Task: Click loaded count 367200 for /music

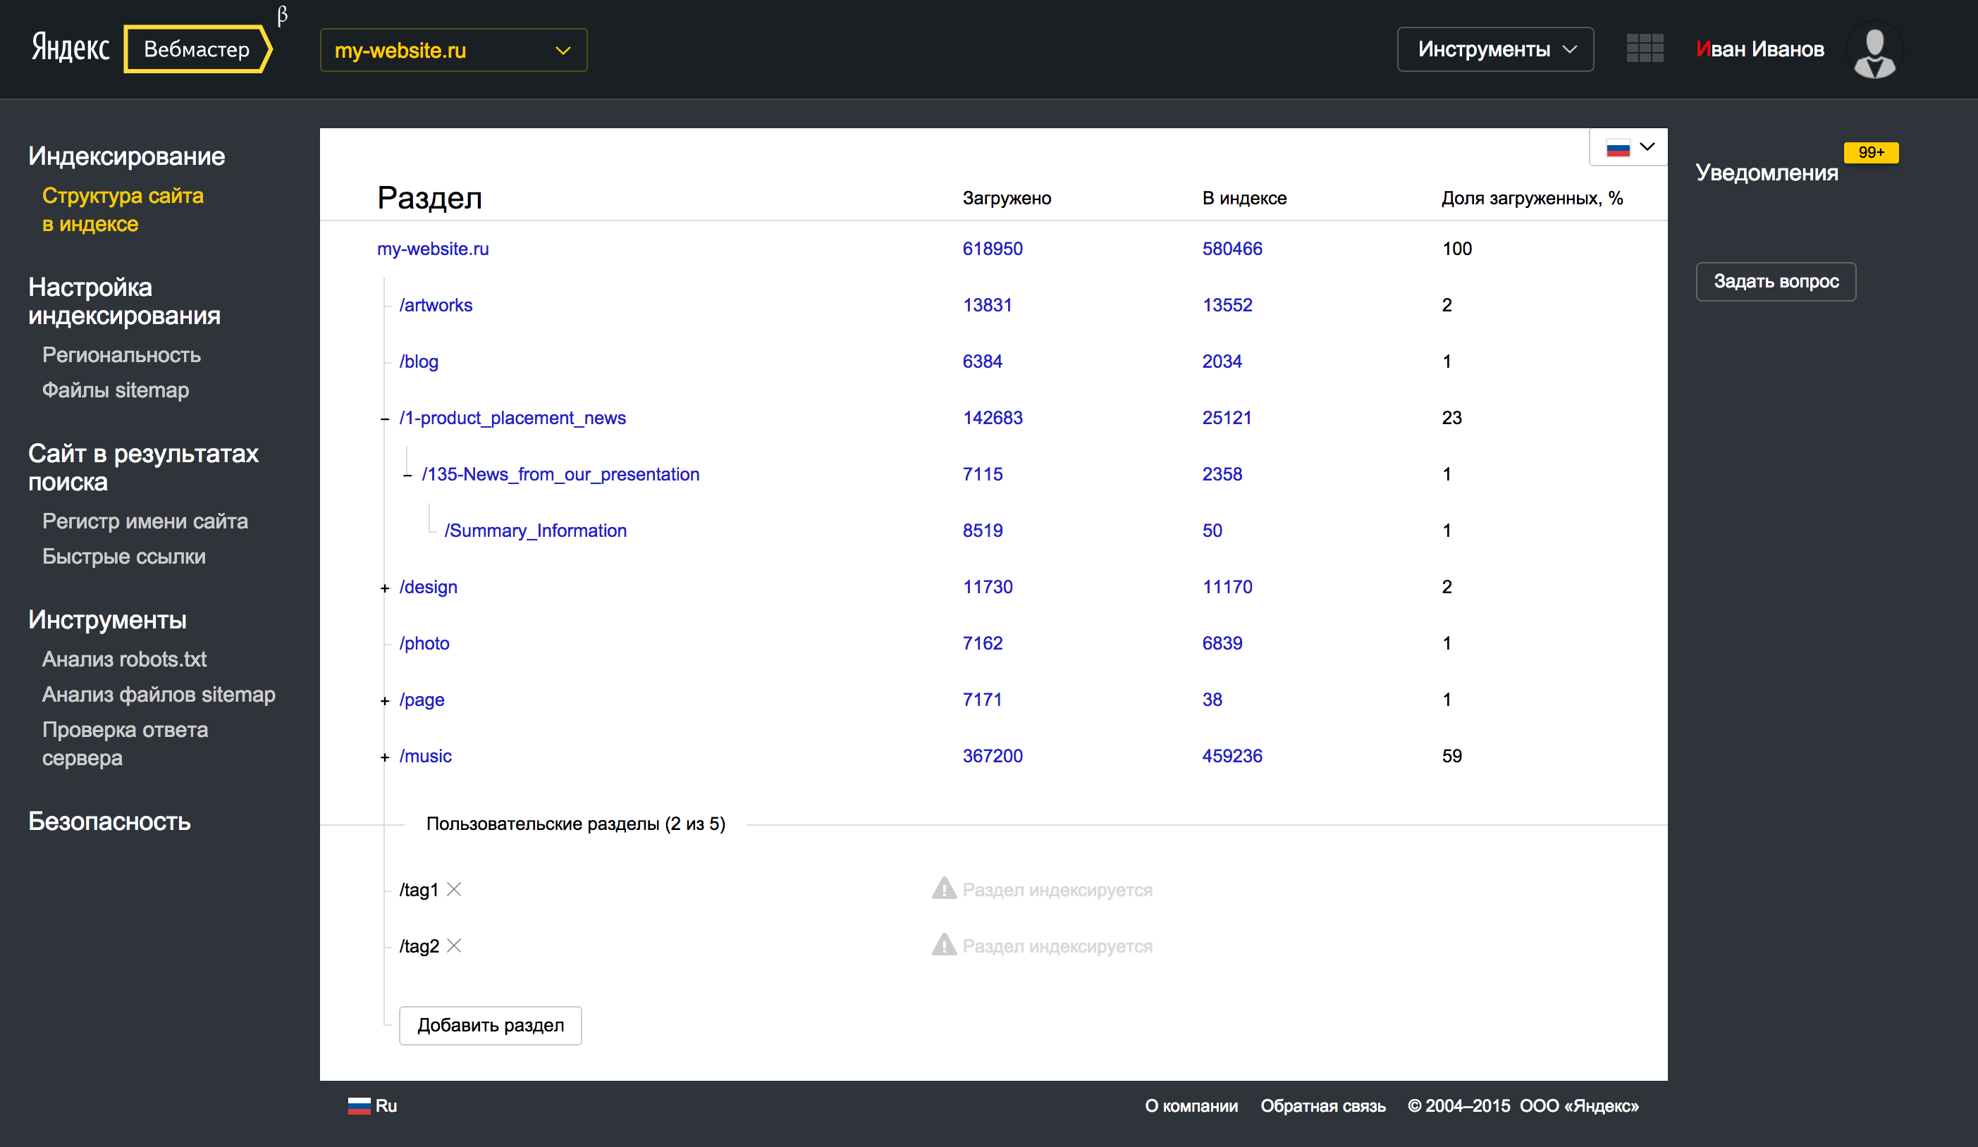Action: pyautogui.click(x=993, y=756)
